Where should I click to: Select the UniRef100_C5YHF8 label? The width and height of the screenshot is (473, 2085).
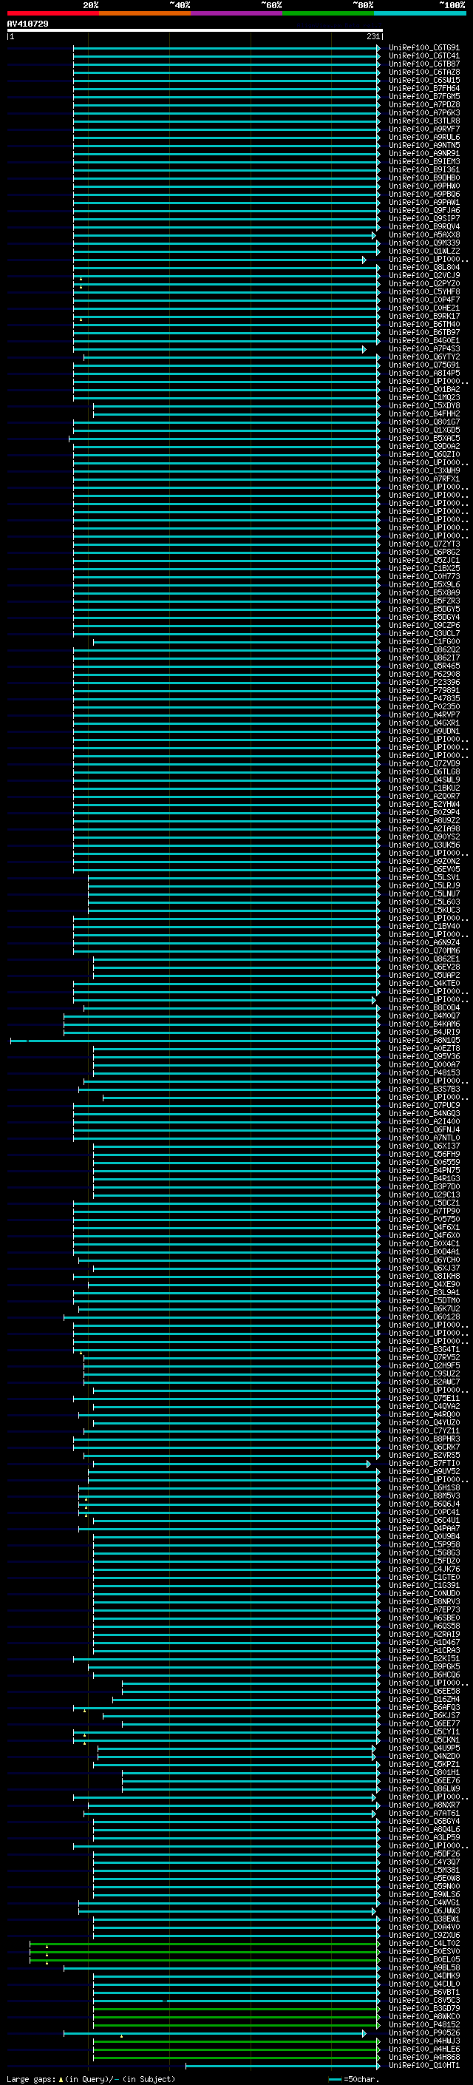(x=424, y=291)
